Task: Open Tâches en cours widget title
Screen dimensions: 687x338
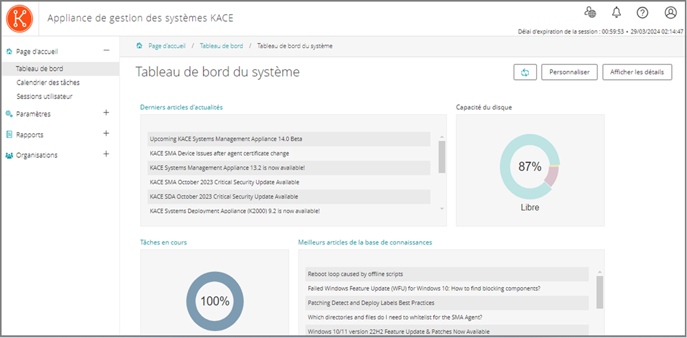Action: pyautogui.click(x=163, y=243)
